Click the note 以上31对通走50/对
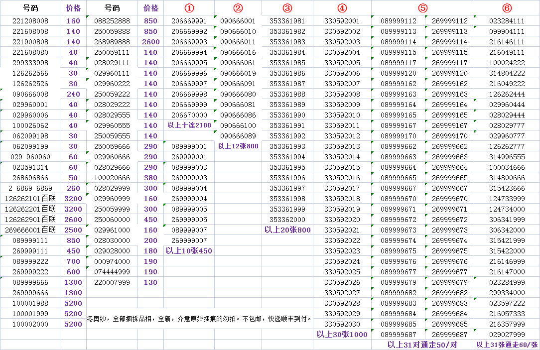The width and height of the screenshot is (540, 350). [x=422, y=345]
